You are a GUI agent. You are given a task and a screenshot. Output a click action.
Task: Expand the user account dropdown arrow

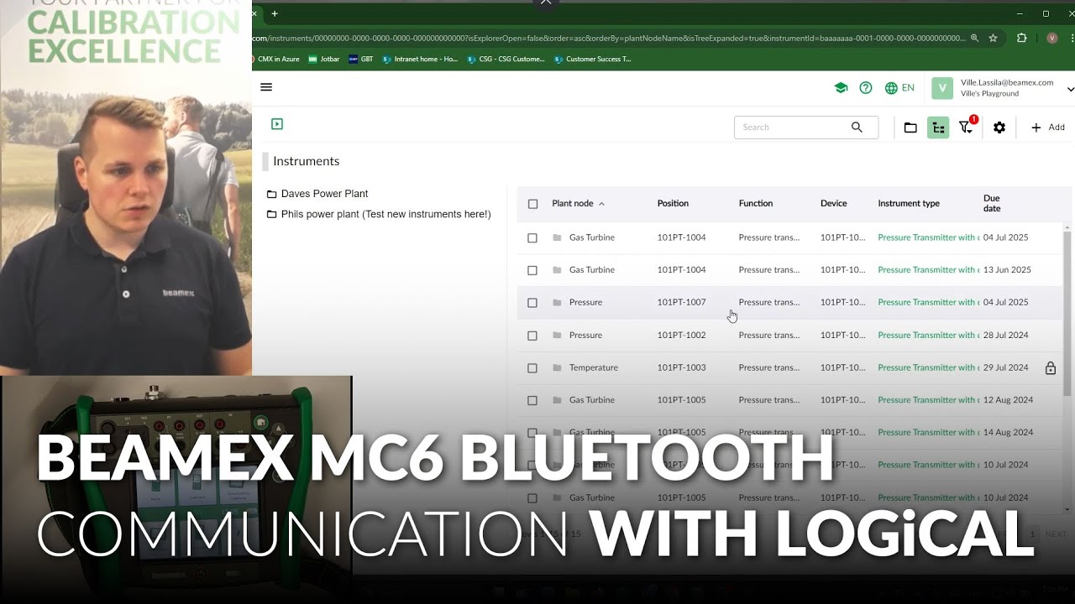(1070, 89)
